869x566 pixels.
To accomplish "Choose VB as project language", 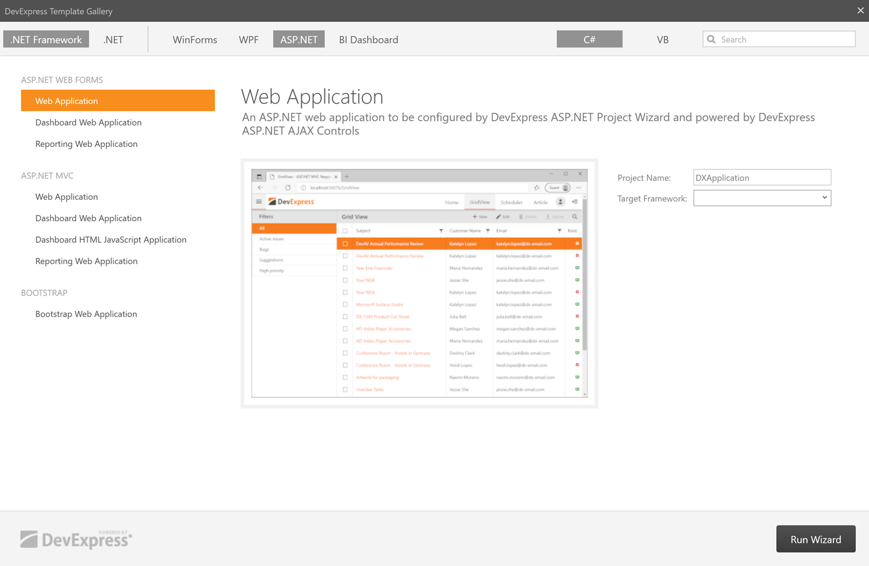I will (662, 39).
